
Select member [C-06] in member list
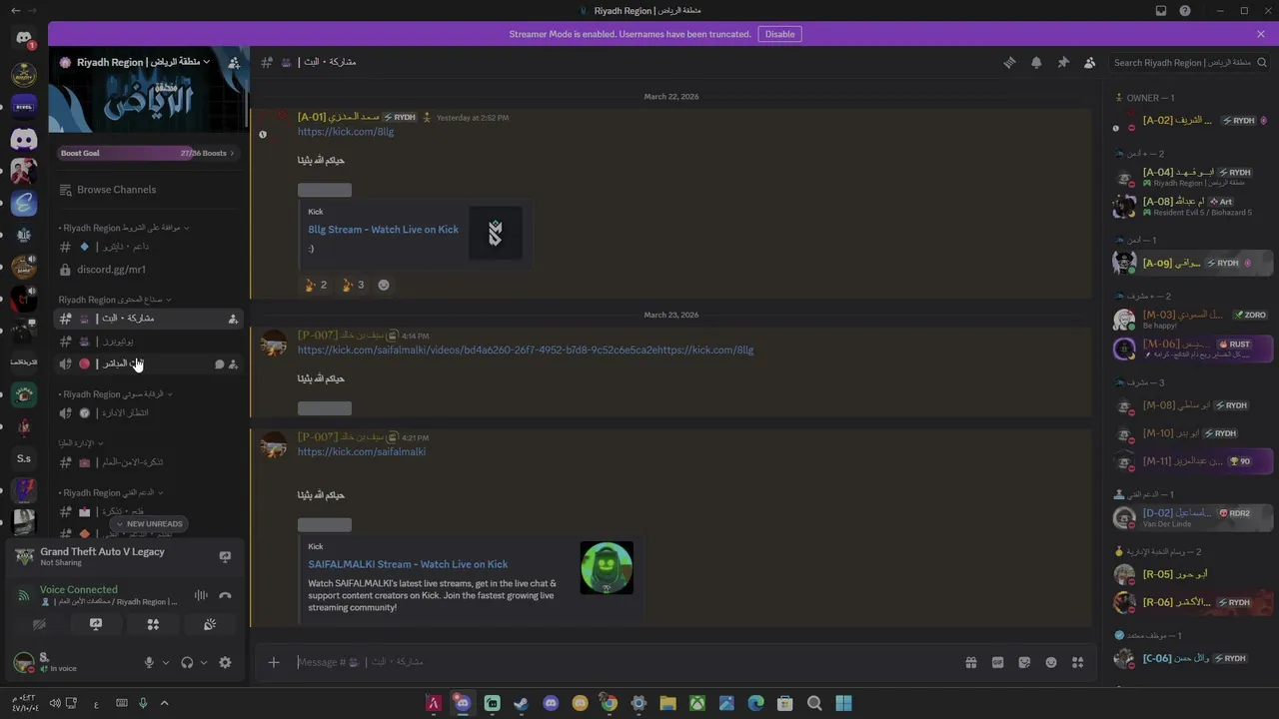pyautogui.click(x=1191, y=658)
